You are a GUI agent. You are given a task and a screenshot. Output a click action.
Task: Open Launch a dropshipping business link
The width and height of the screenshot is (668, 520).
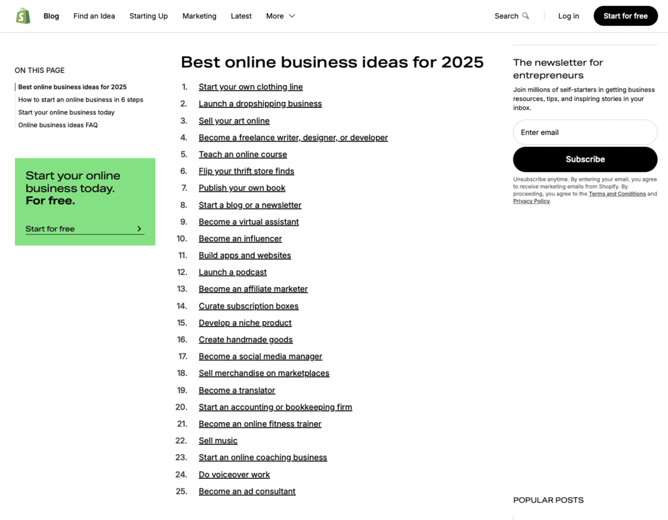click(x=260, y=104)
